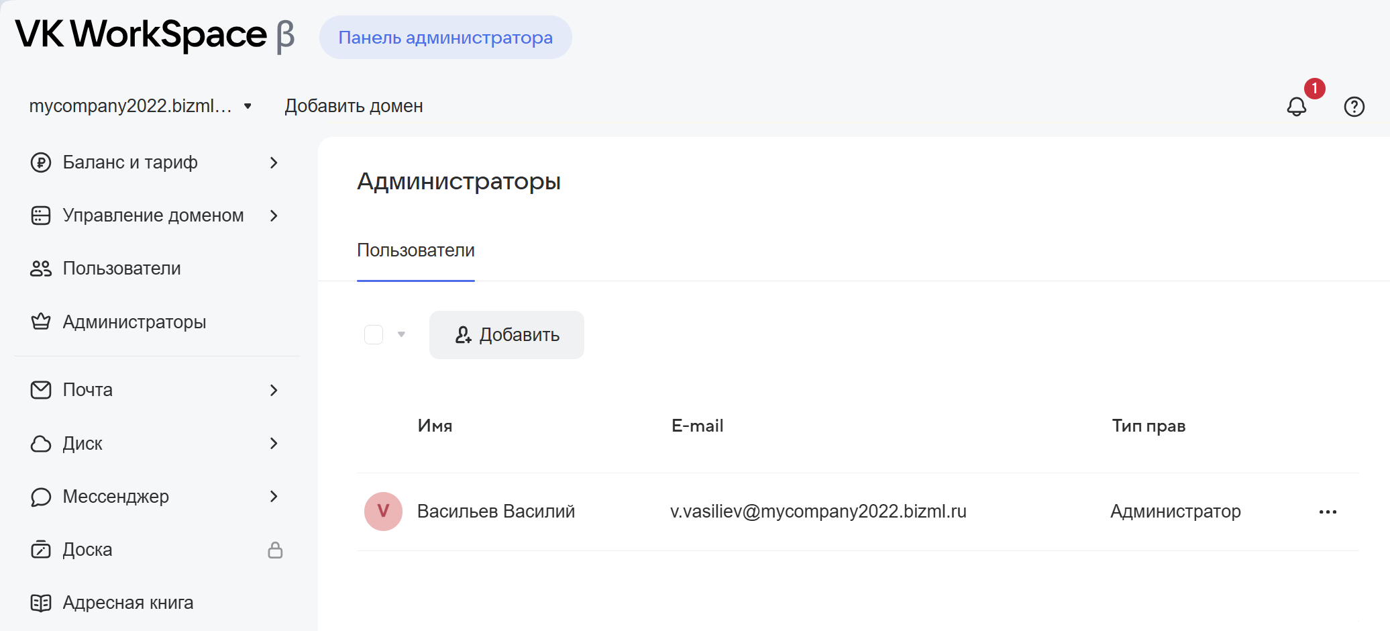Tick the select-all checkbox above the table
The height and width of the screenshot is (631, 1390).
click(374, 334)
